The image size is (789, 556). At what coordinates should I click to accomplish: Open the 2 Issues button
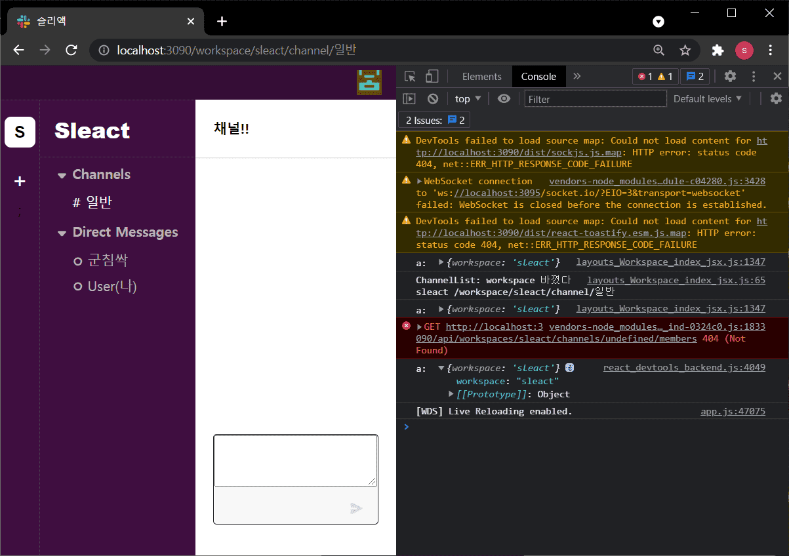click(x=434, y=120)
